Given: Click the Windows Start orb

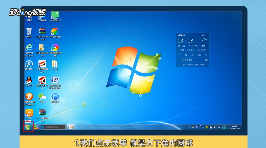Looking at the screenshot, I should pos(28,127).
